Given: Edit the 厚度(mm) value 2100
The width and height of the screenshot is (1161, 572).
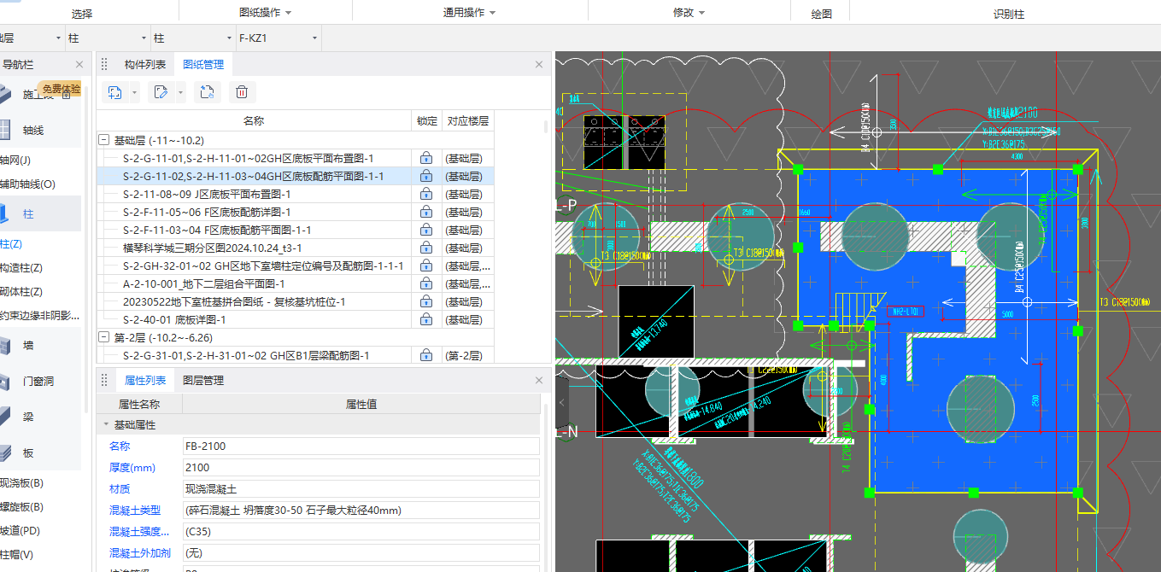Looking at the screenshot, I should [x=361, y=467].
